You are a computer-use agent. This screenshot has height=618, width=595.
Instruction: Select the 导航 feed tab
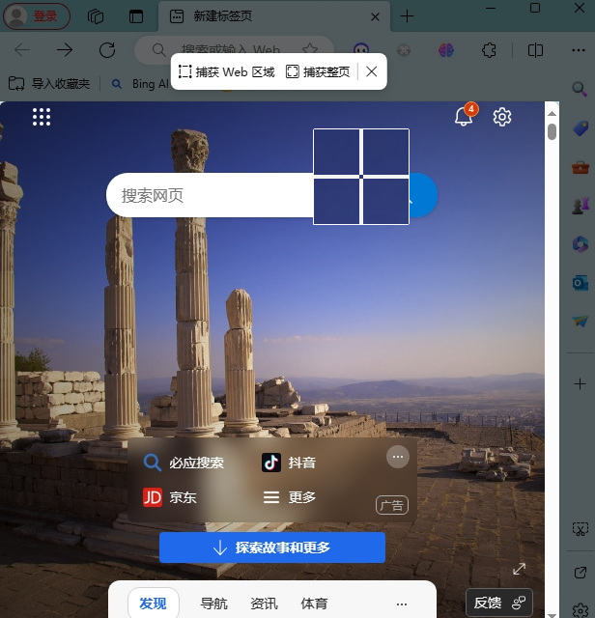(x=214, y=603)
